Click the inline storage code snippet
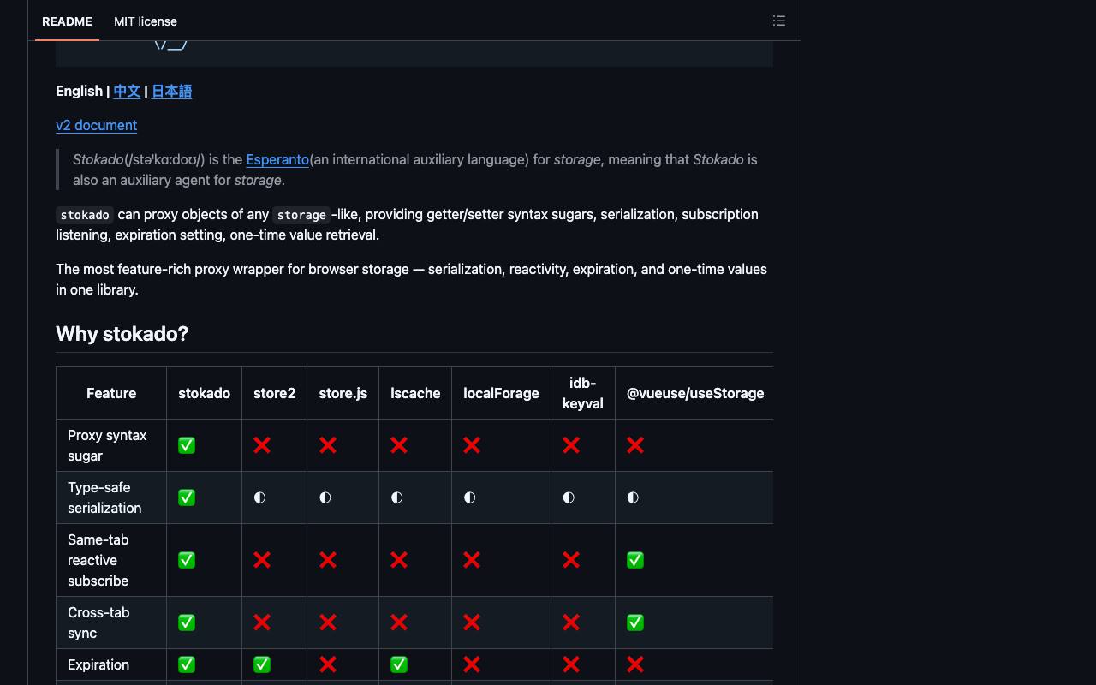This screenshot has height=685, width=1096. click(x=301, y=215)
